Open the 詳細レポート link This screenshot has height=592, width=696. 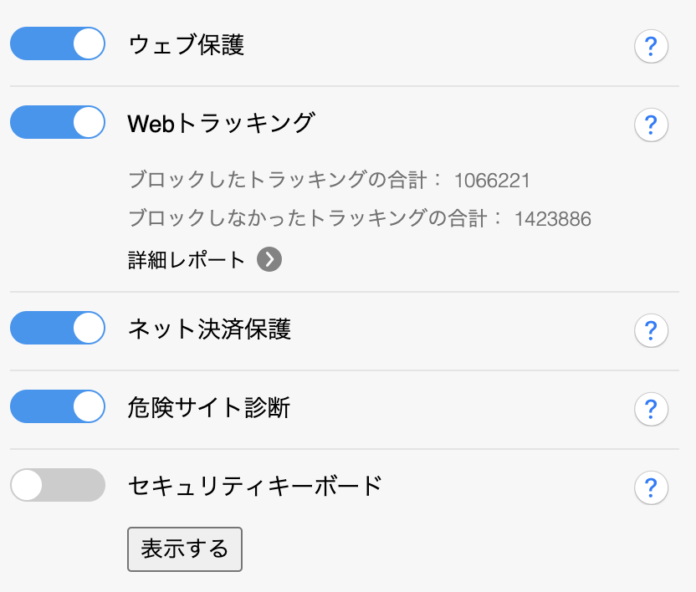[187, 259]
